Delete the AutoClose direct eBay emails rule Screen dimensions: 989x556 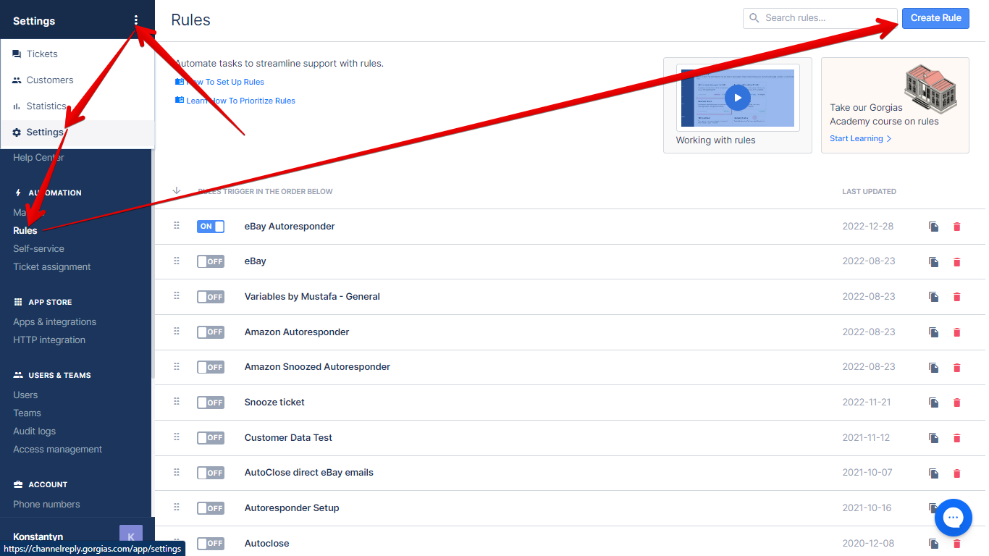[956, 473]
